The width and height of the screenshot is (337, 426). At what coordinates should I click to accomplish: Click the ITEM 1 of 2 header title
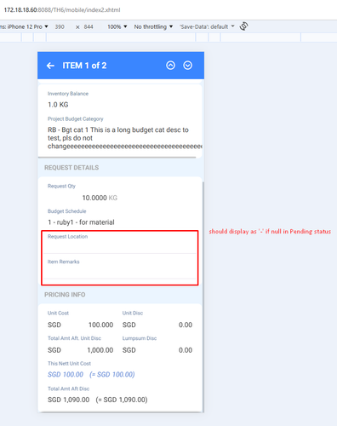[x=84, y=66]
